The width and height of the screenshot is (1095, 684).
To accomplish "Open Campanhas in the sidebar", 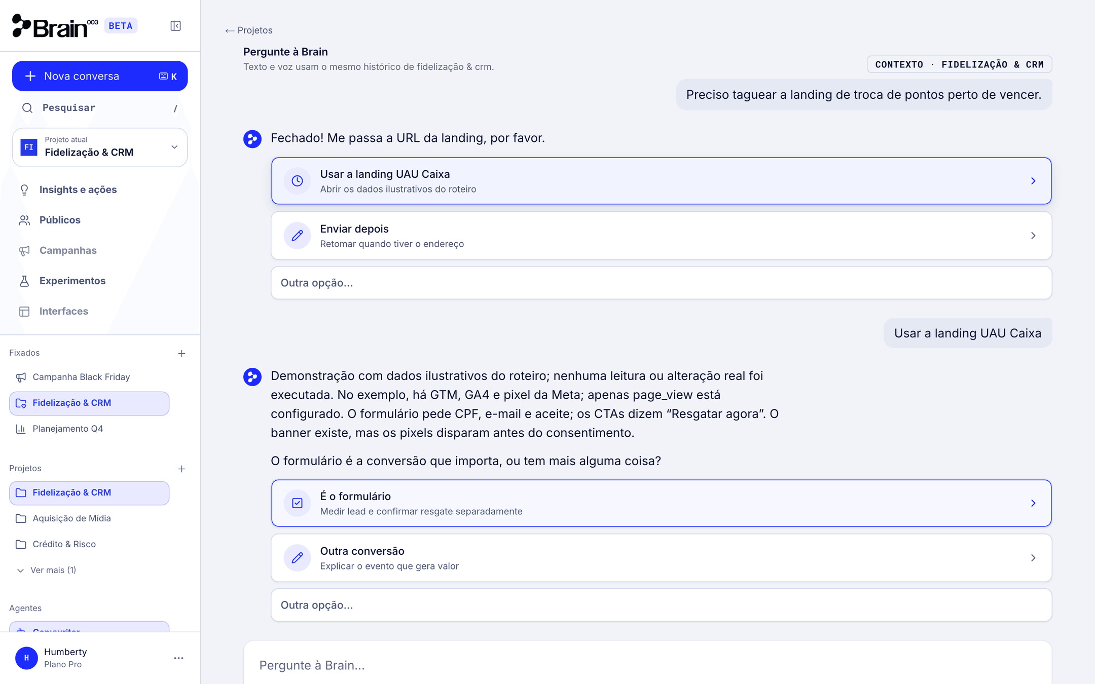I will pyautogui.click(x=100, y=250).
